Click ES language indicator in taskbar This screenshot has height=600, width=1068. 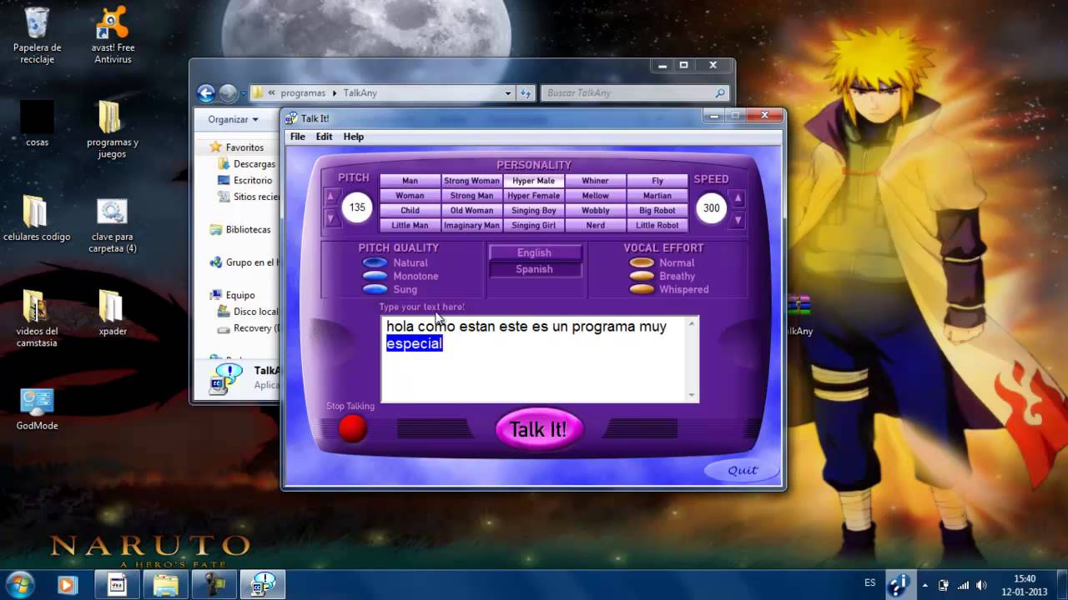870,582
